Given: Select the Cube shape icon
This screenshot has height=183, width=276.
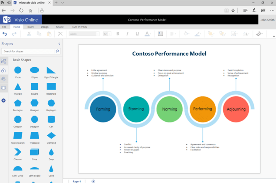Looking at the screenshot, I should 34,152.
